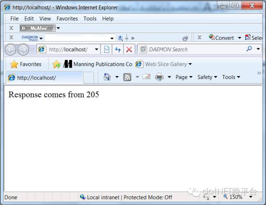Expand the address bar URL dropdown
Viewport: 266px width, 205px height.
click(96, 49)
